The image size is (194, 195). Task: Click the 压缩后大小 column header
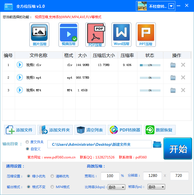click(x=104, y=55)
